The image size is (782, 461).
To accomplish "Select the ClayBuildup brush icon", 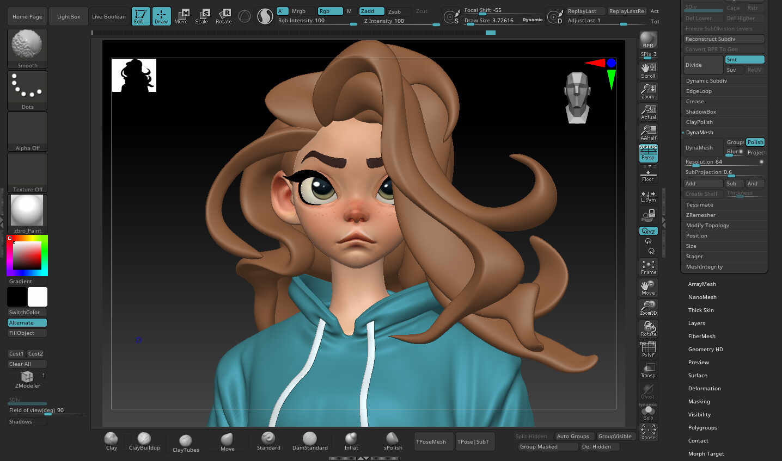I will click(144, 438).
